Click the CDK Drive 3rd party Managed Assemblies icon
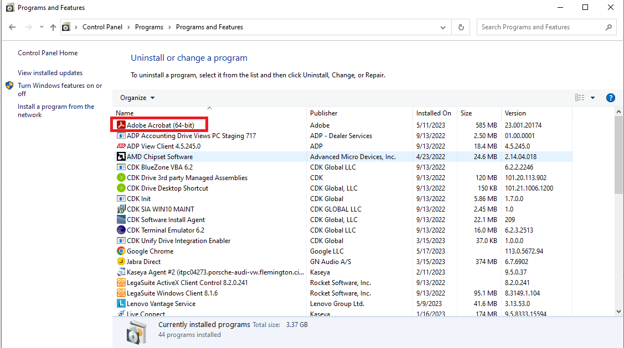Screen dimensions: 624x348 click(121, 178)
